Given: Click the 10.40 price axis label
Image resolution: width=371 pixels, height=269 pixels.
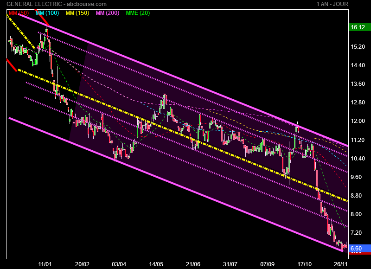Looking at the screenshot, I should [x=358, y=159].
